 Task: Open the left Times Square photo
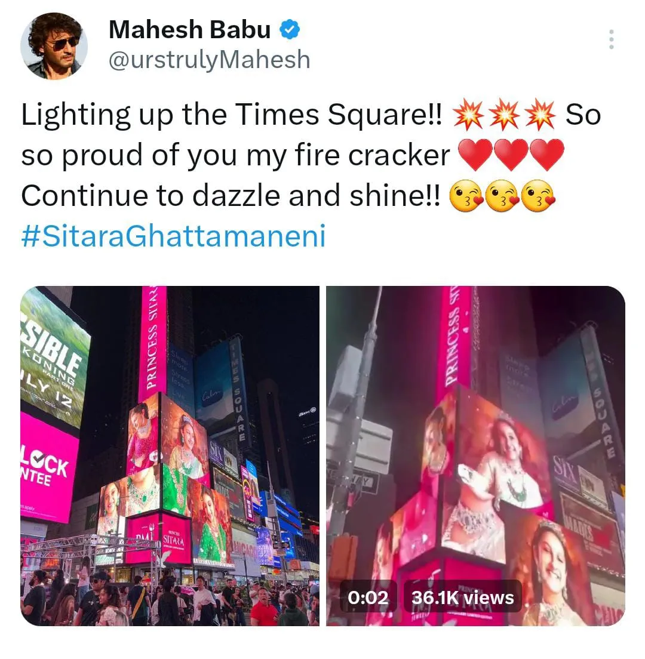[x=170, y=456]
